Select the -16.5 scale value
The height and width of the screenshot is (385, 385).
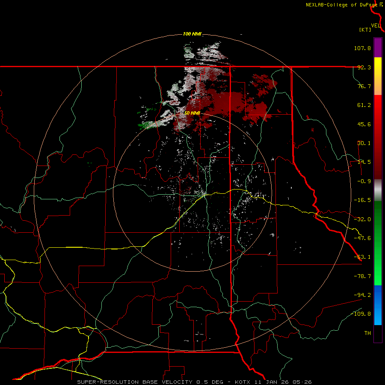tap(362, 200)
